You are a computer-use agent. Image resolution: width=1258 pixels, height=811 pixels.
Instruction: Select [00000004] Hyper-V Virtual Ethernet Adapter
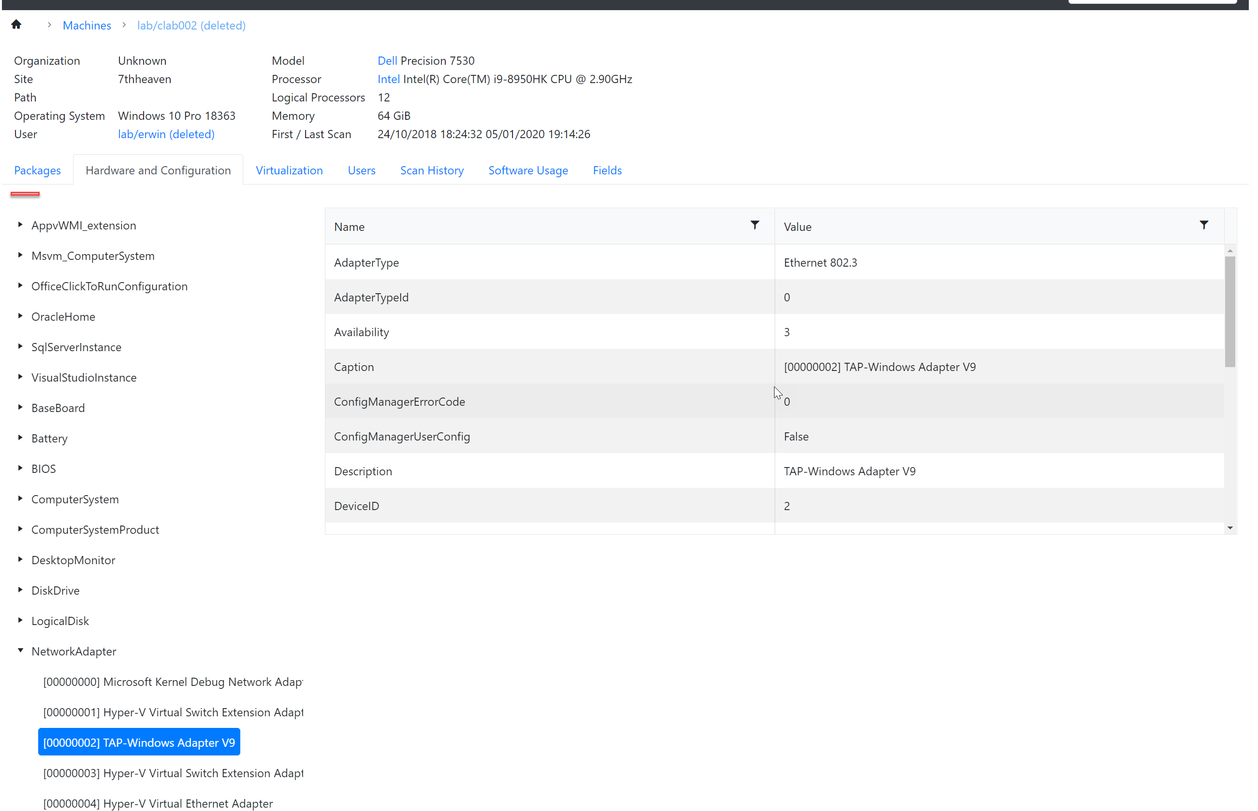(x=158, y=803)
